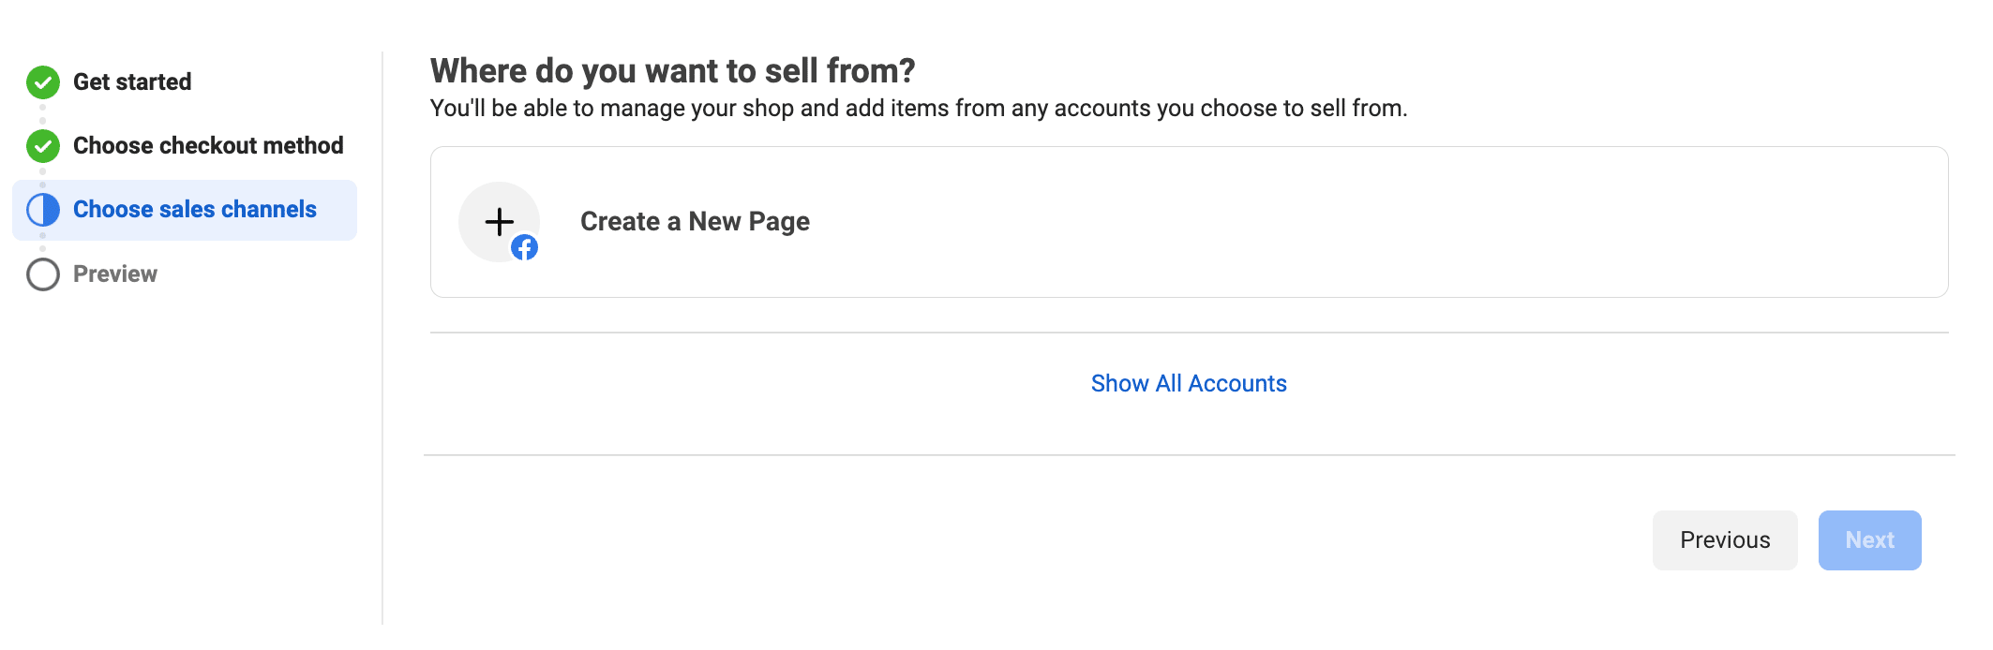Show All Accounts link
1993x650 pixels.
[x=1189, y=384]
